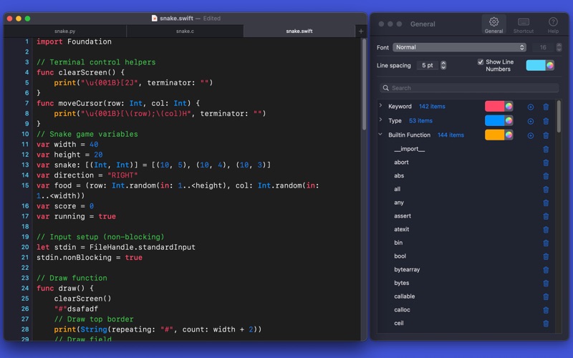Expand the Keyword category
This screenshot has width=573, height=358.
pyautogui.click(x=380, y=106)
